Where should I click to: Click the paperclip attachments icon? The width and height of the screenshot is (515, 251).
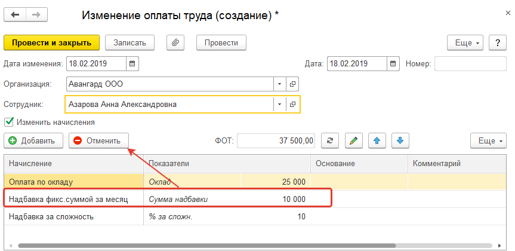pyautogui.click(x=175, y=42)
